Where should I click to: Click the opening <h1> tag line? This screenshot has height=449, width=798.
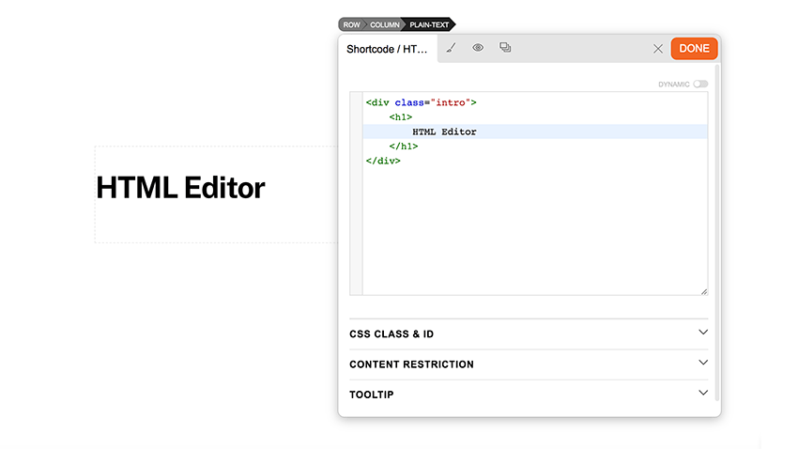(401, 117)
